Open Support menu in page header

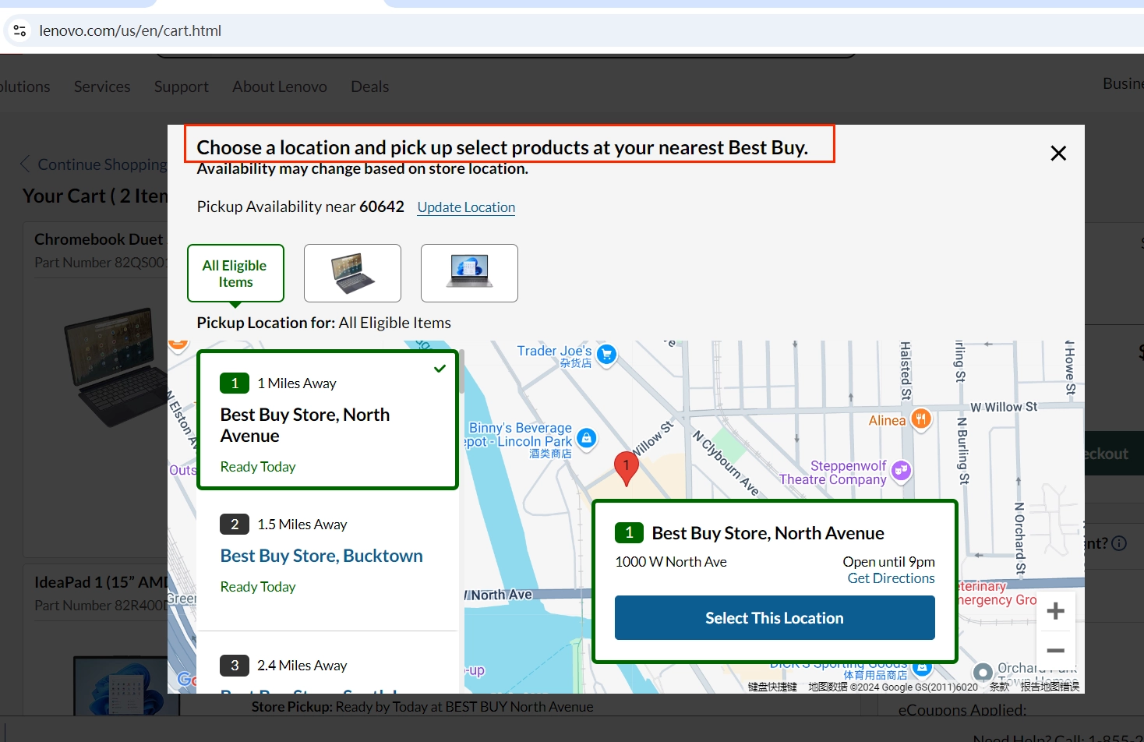pyautogui.click(x=182, y=87)
